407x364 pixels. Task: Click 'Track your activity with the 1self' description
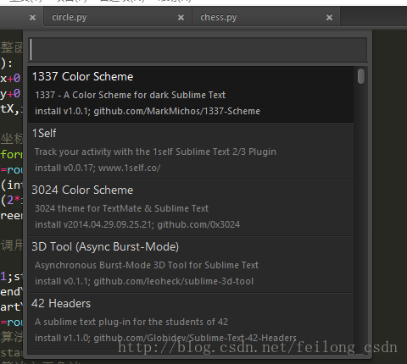pyautogui.click(x=155, y=152)
